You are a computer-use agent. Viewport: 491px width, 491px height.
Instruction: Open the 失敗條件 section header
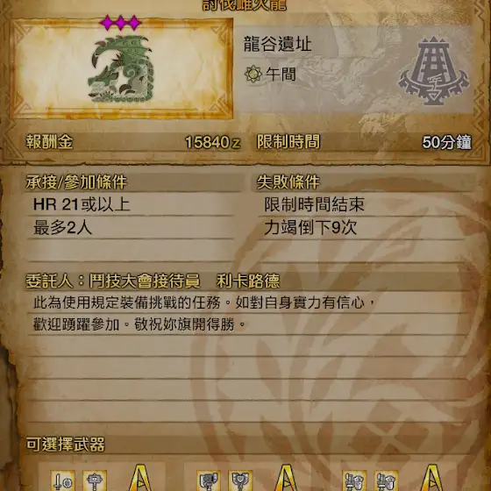(288, 182)
